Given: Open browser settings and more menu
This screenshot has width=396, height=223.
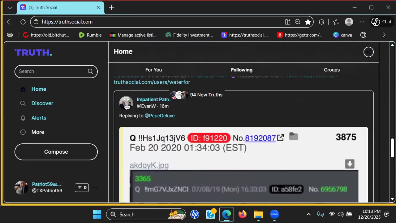Looking at the screenshot, I should 362,22.
